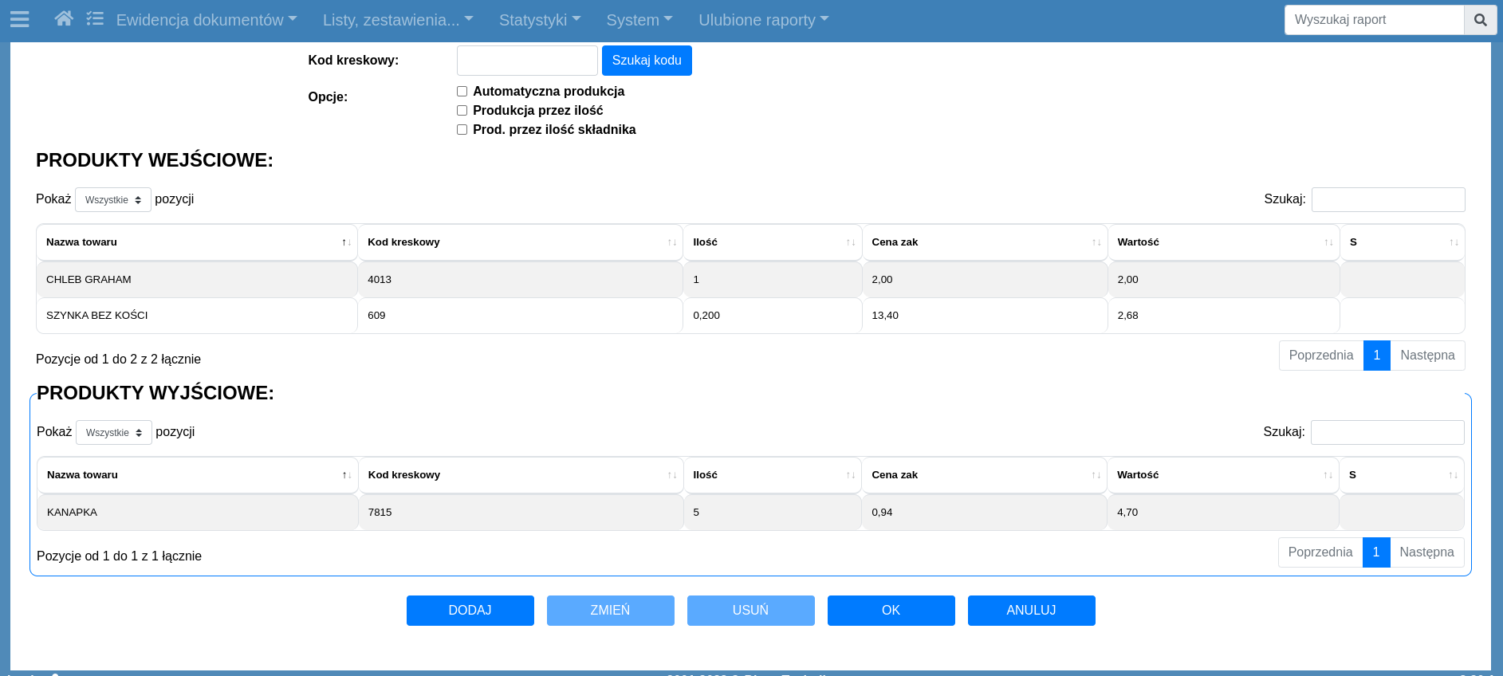Click ANULUJ to cancel
This screenshot has width=1503, height=676.
click(1032, 611)
